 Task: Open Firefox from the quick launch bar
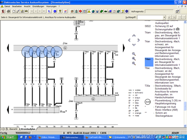pos(30,137)
